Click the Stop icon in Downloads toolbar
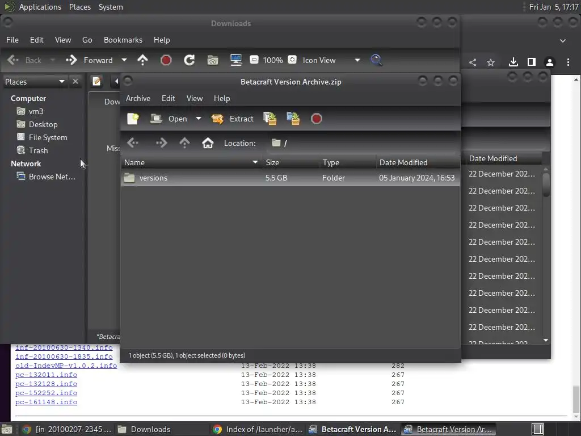Image resolution: width=581 pixels, height=436 pixels. click(x=166, y=60)
